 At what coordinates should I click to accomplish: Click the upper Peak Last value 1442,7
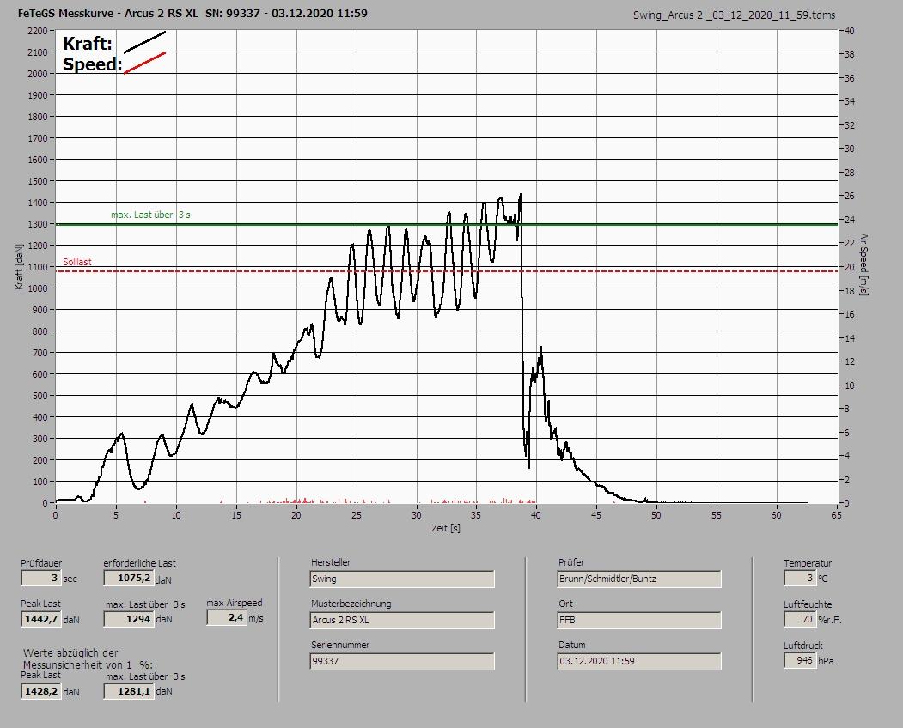point(41,619)
